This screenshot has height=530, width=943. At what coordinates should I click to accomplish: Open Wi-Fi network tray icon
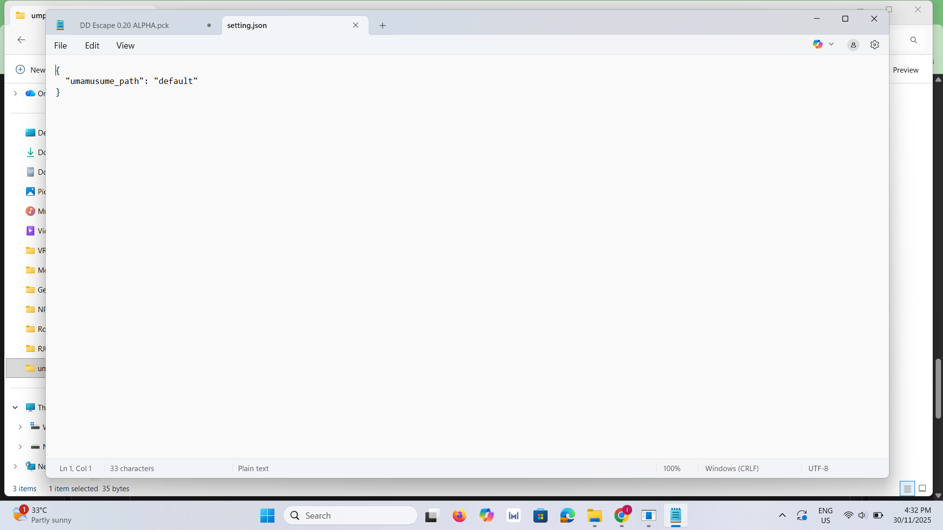[848, 516]
